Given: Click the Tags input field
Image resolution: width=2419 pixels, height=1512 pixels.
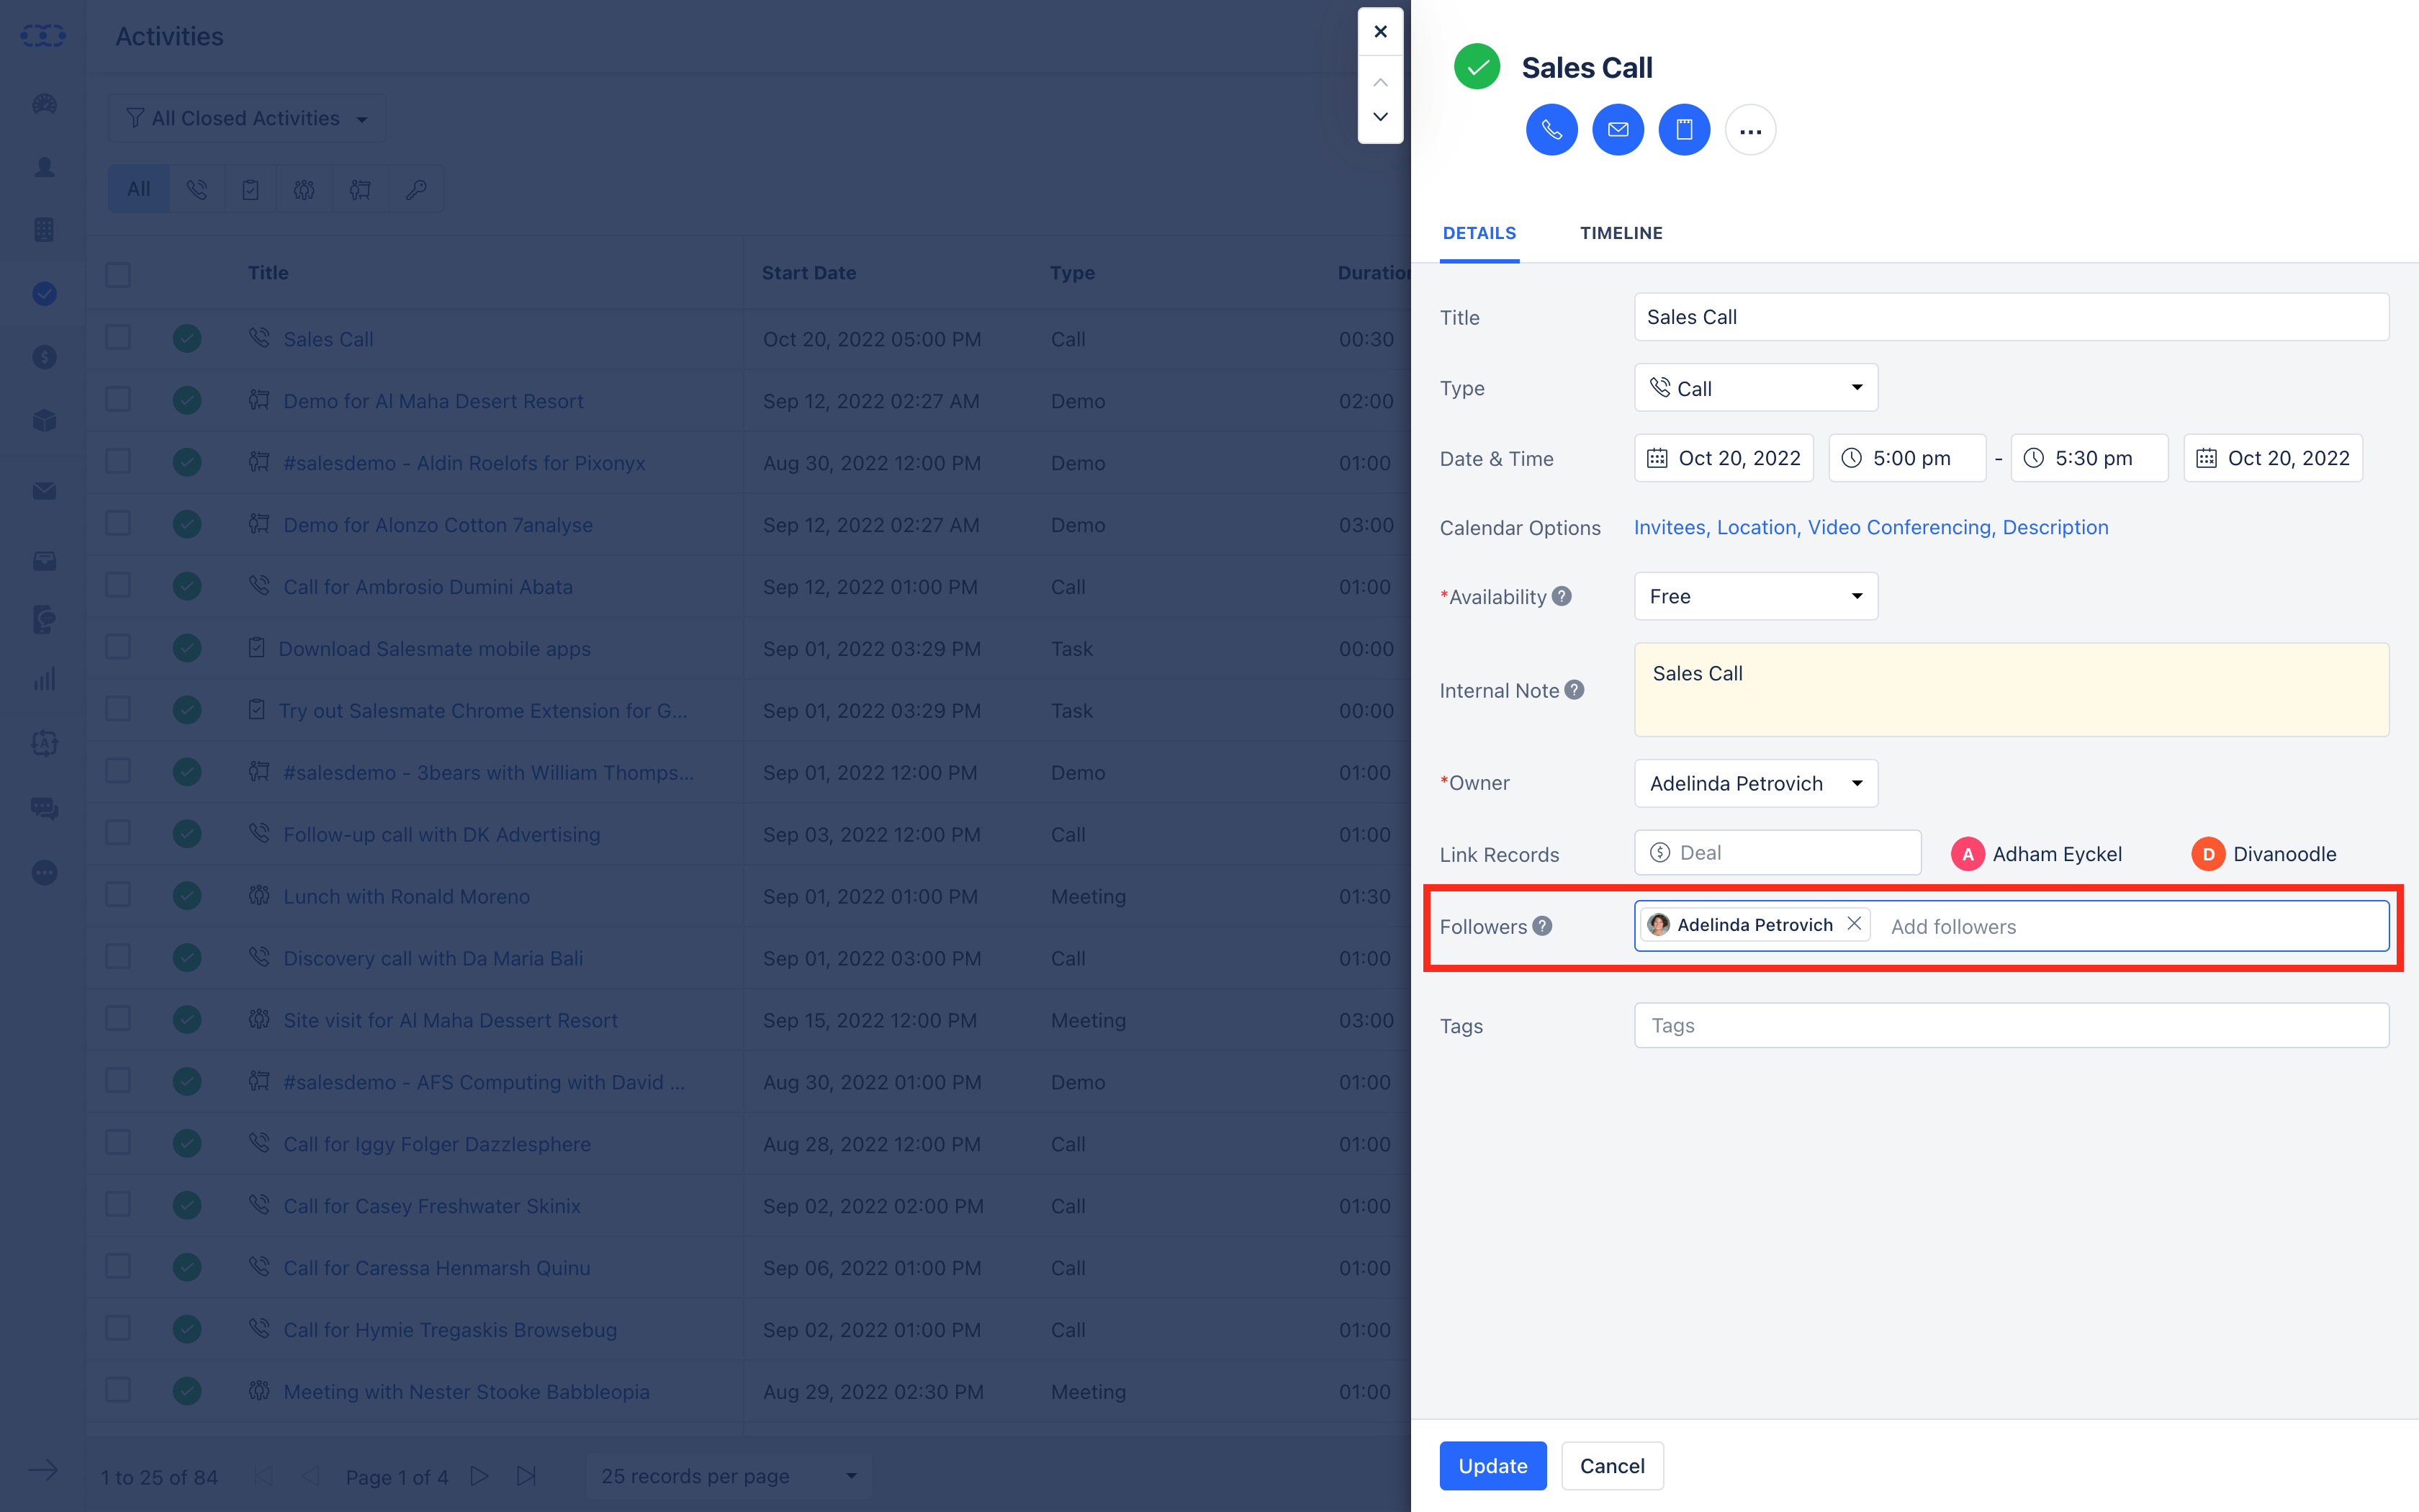Looking at the screenshot, I should (2012, 1025).
